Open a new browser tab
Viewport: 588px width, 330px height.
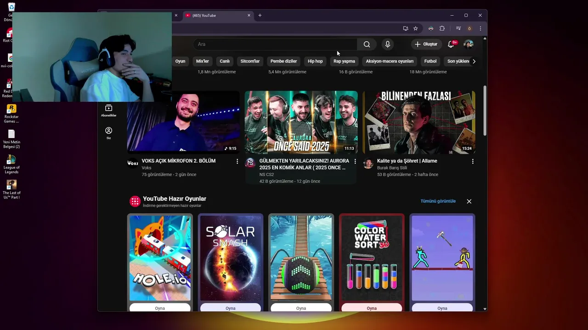point(260,15)
